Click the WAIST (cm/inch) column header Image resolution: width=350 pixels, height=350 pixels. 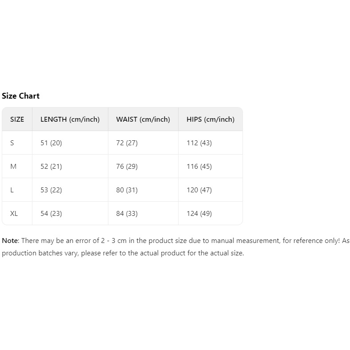point(143,119)
